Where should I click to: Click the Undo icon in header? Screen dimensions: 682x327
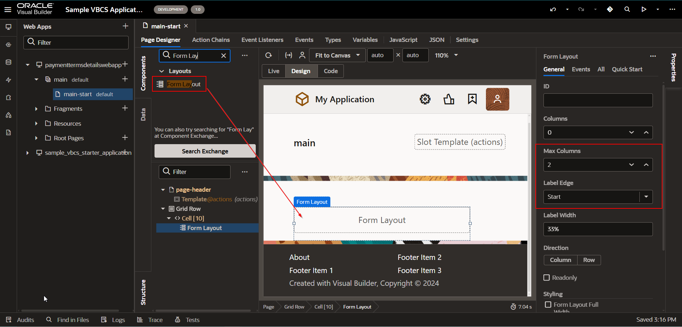(x=553, y=10)
